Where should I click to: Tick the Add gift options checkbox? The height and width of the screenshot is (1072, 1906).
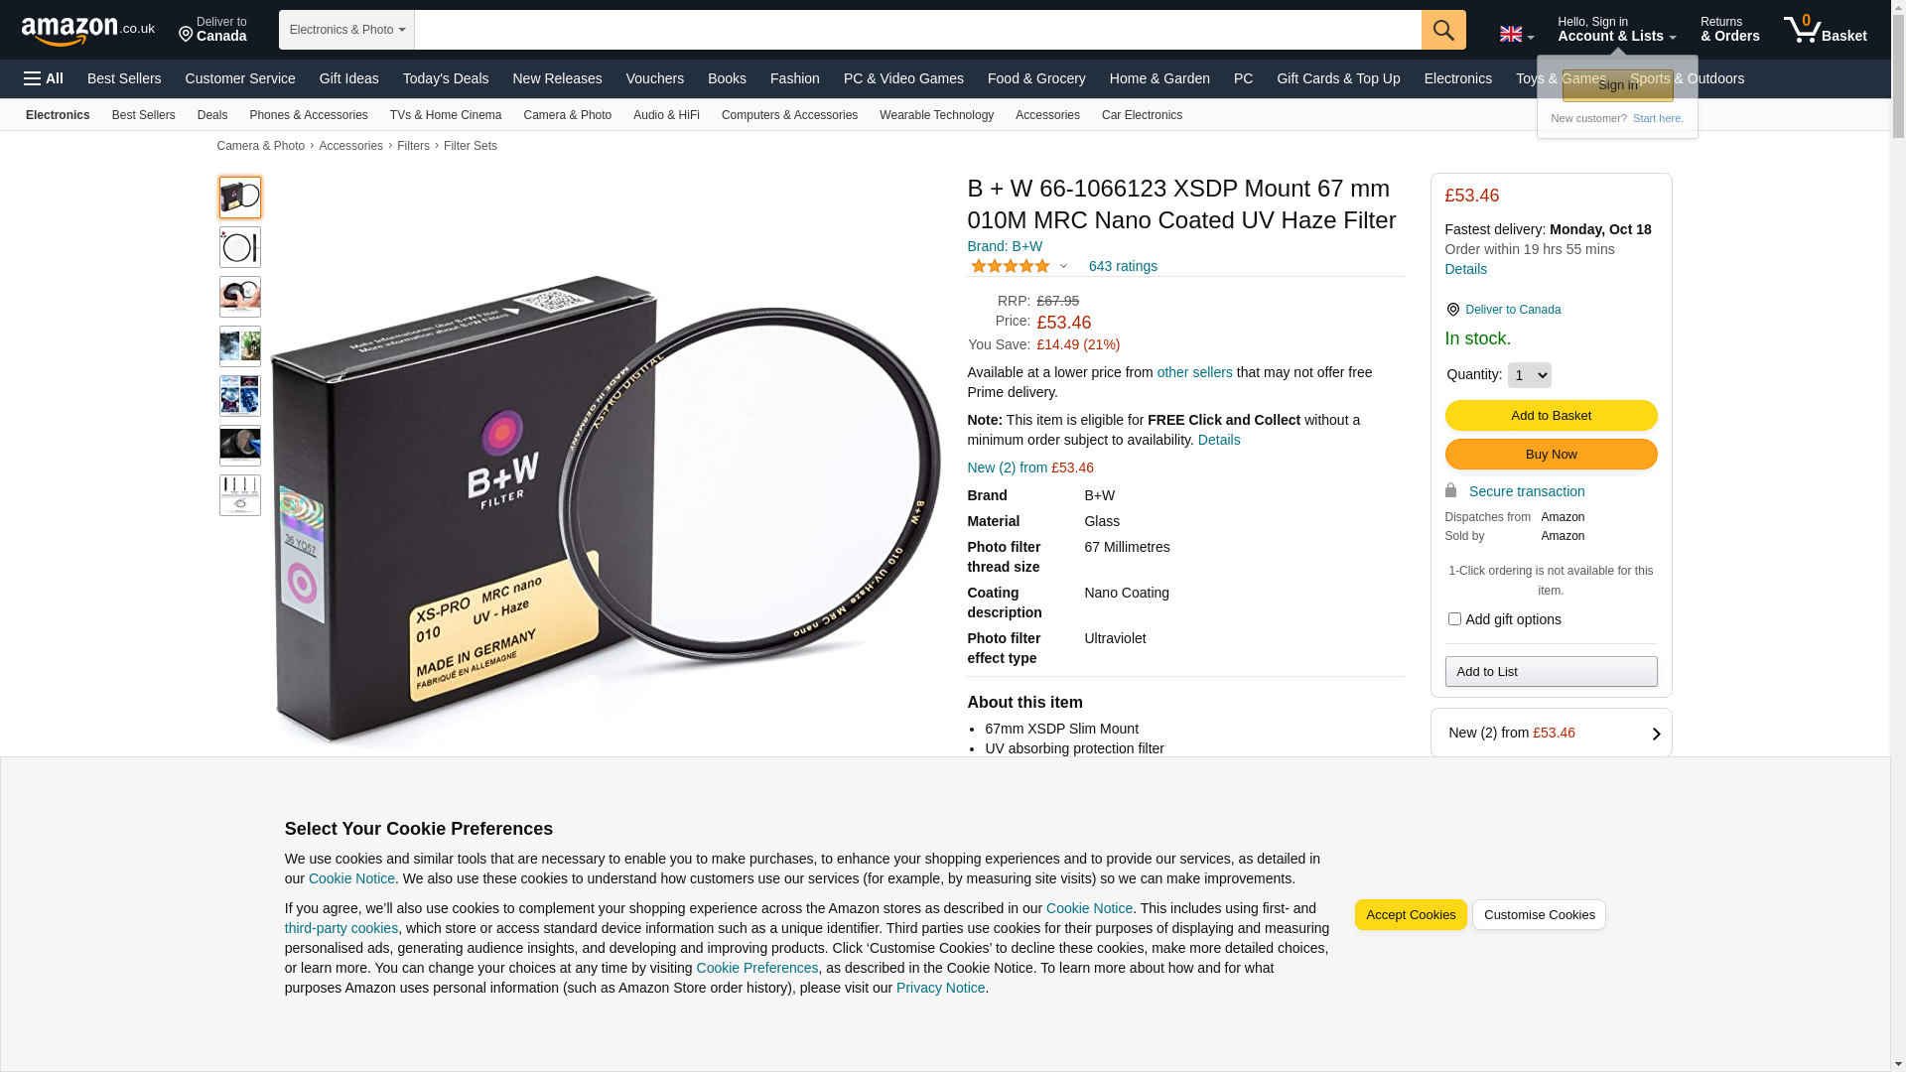(1454, 619)
